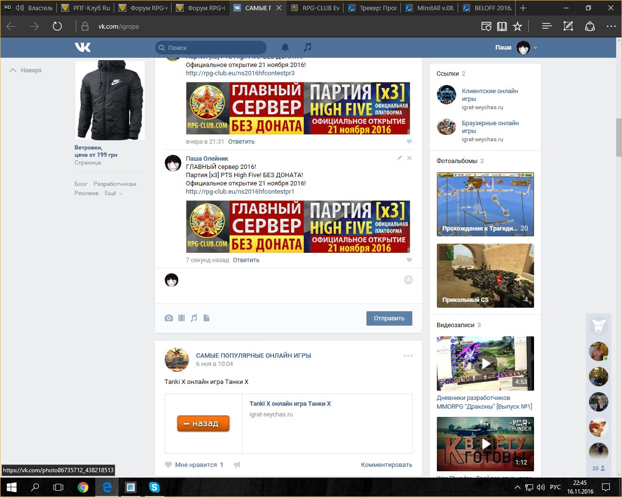Viewport: 622px width, 497px height.
Task: Open the Разработчикам link in sidebar
Action: click(x=115, y=184)
